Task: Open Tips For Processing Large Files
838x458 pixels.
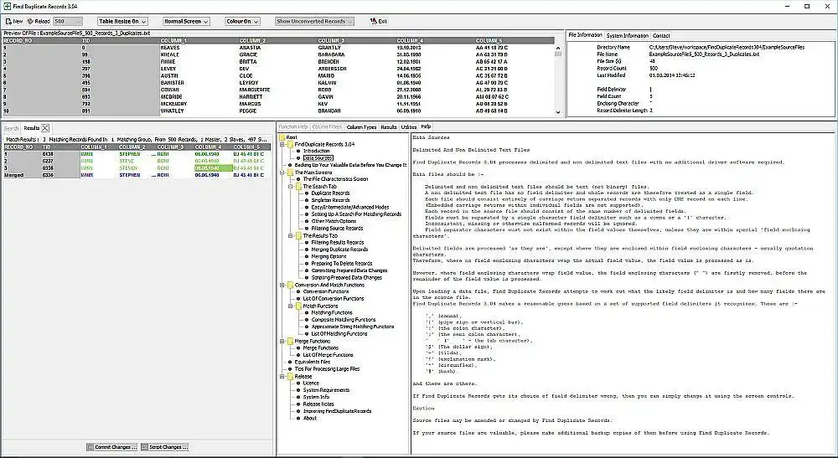Action: 327,369
